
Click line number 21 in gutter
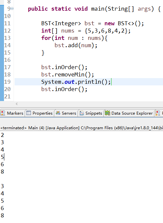point(7,96)
